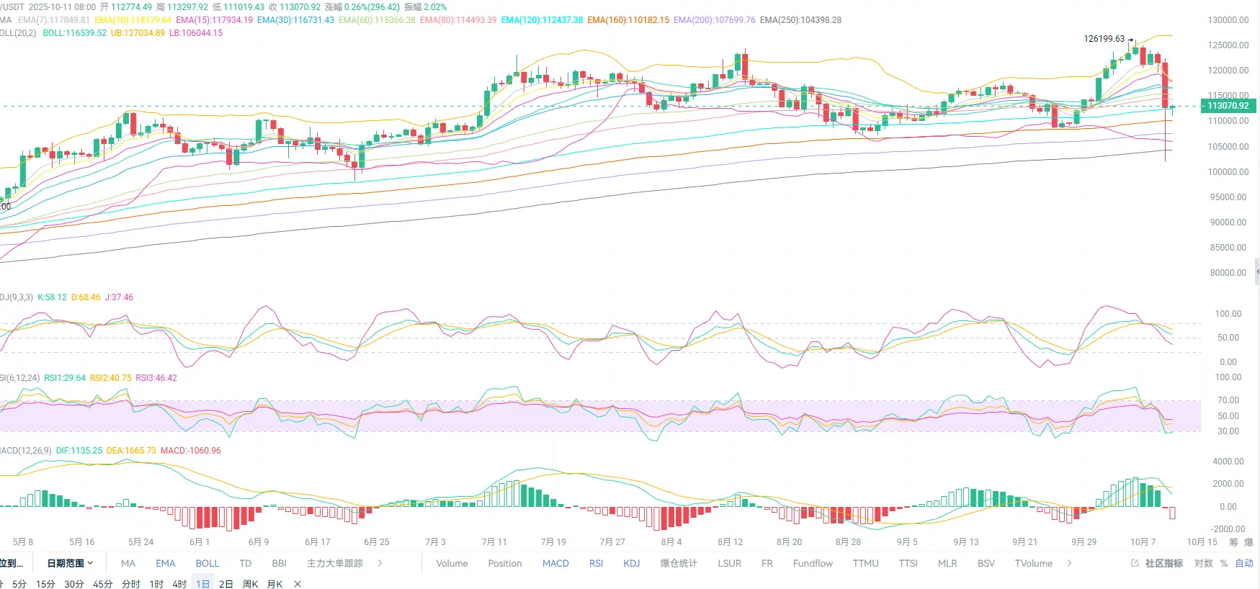Click the MACD:-1060.96 value label
The image size is (1260, 589).
click(x=190, y=451)
